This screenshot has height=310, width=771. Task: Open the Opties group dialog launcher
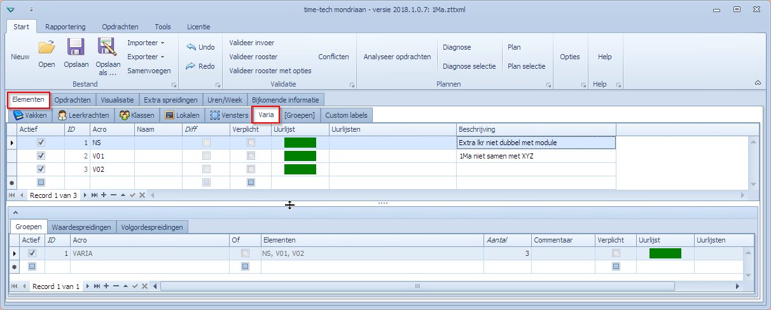tap(583, 85)
